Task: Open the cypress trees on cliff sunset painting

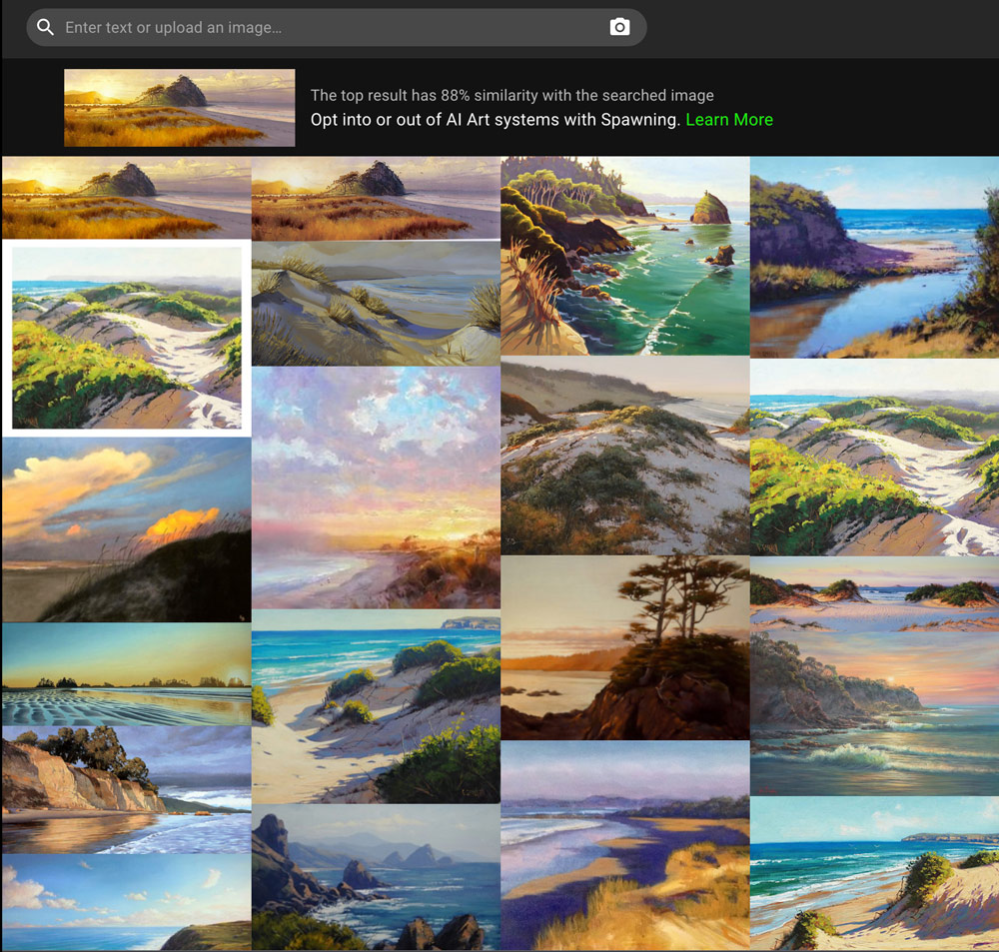Action: click(x=625, y=647)
